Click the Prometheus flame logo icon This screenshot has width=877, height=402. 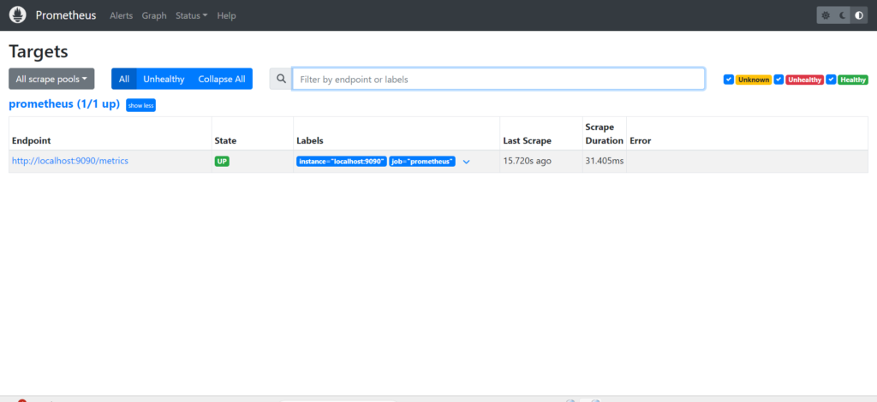(18, 15)
